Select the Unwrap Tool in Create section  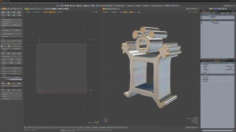tap(6, 23)
